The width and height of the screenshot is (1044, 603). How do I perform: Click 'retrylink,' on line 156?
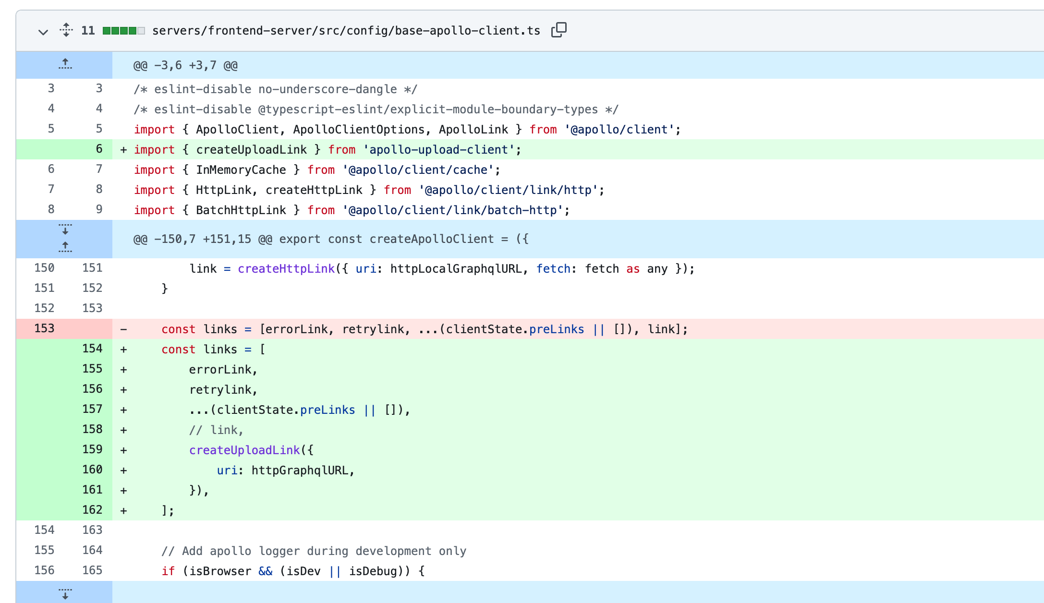click(223, 390)
